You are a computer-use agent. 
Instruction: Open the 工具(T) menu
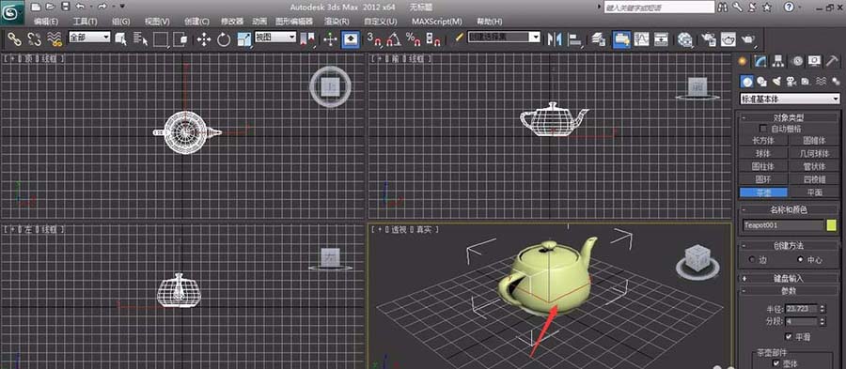pyautogui.click(x=85, y=22)
